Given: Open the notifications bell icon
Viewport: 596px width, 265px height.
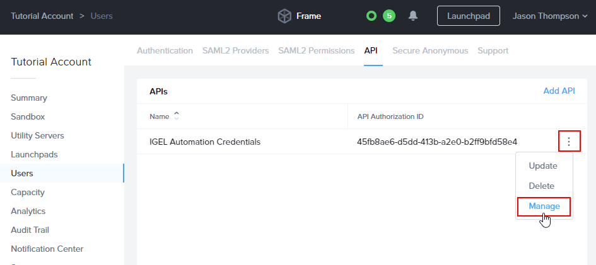Looking at the screenshot, I should 413,16.
